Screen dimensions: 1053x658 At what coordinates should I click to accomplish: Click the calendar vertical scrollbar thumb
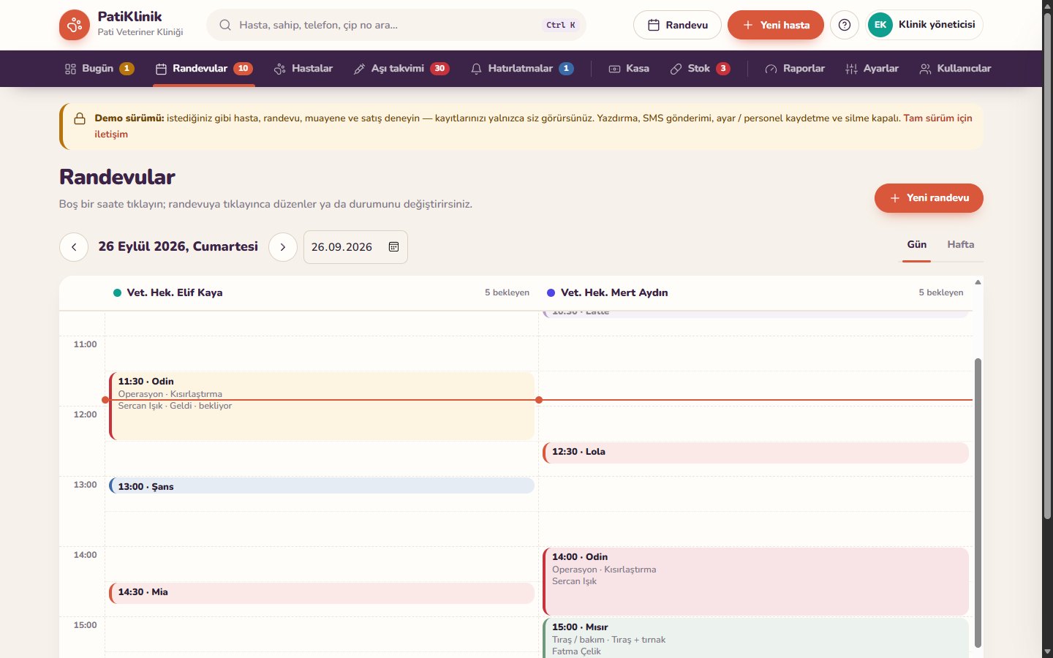click(x=978, y=503)
